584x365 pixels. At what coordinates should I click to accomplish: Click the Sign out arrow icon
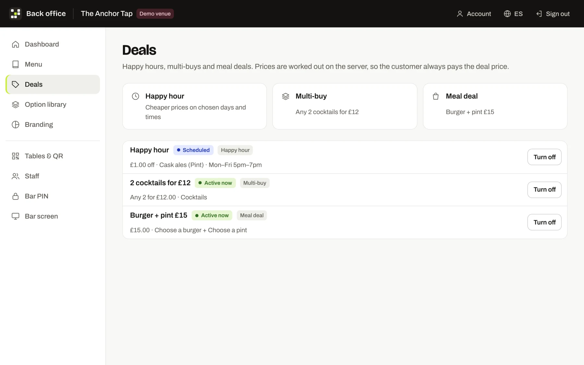pyautogui.click(x=539, y=14)
